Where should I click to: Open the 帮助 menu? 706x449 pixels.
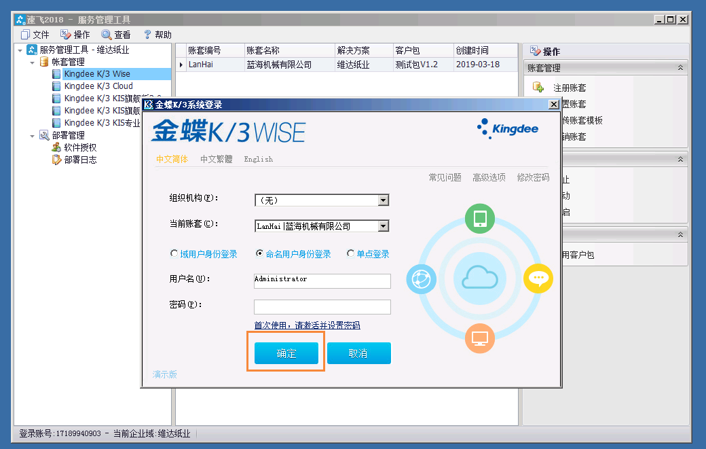click(x=157, y=35)
